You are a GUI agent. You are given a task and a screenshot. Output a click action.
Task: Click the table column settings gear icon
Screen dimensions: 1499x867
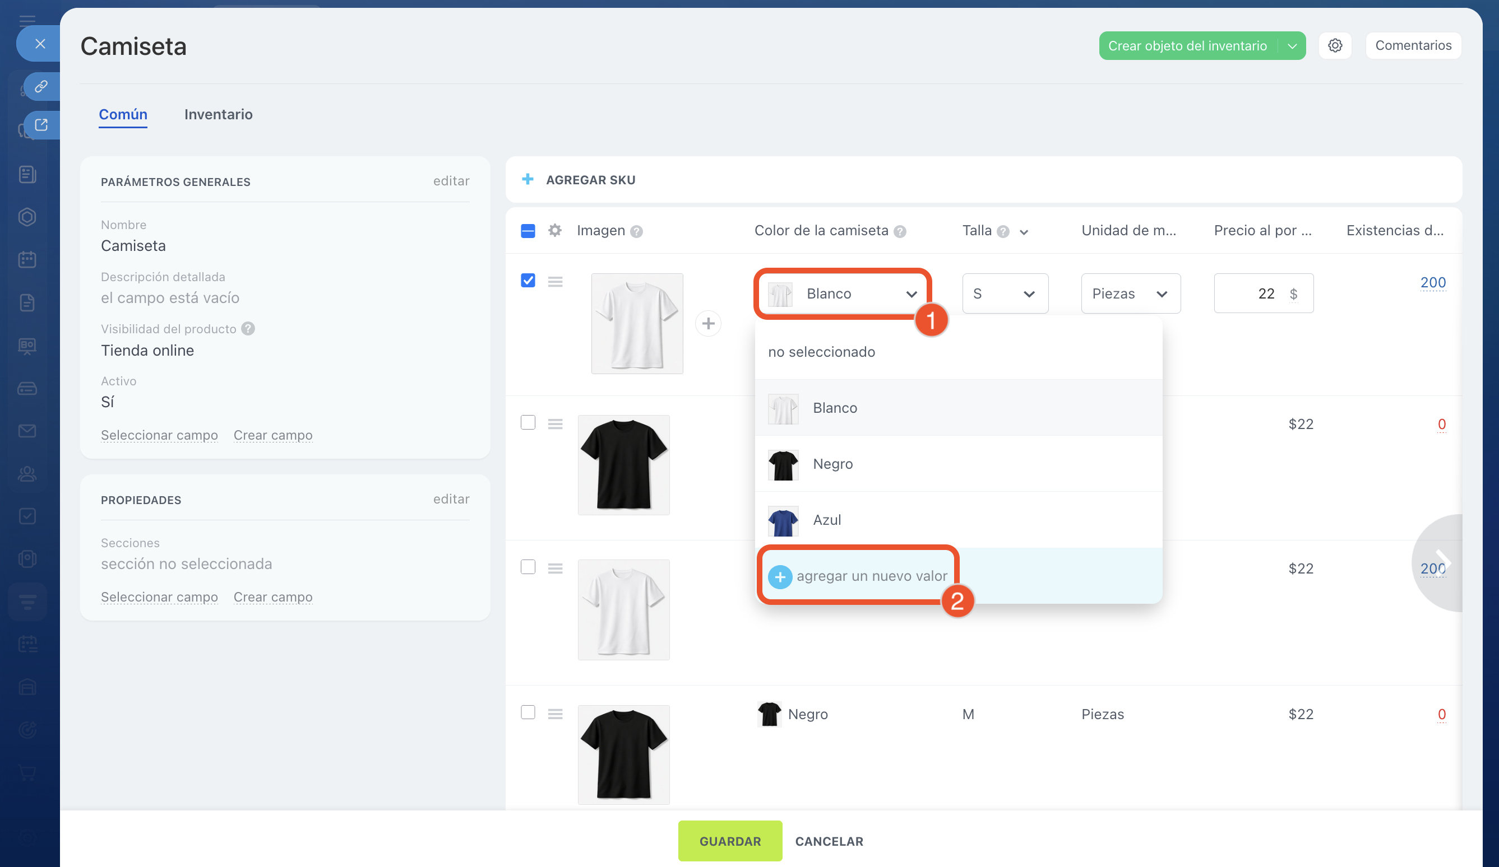554,231
